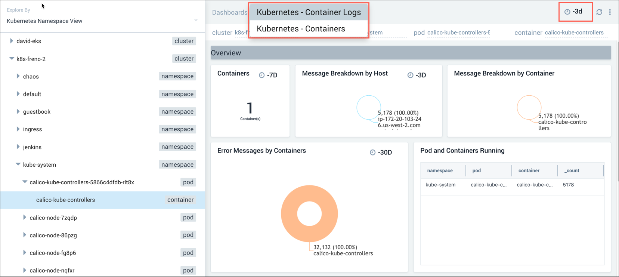Select the jenkins namespace item
The width and height of the screenshot is (619, 277).
(33, 147)
